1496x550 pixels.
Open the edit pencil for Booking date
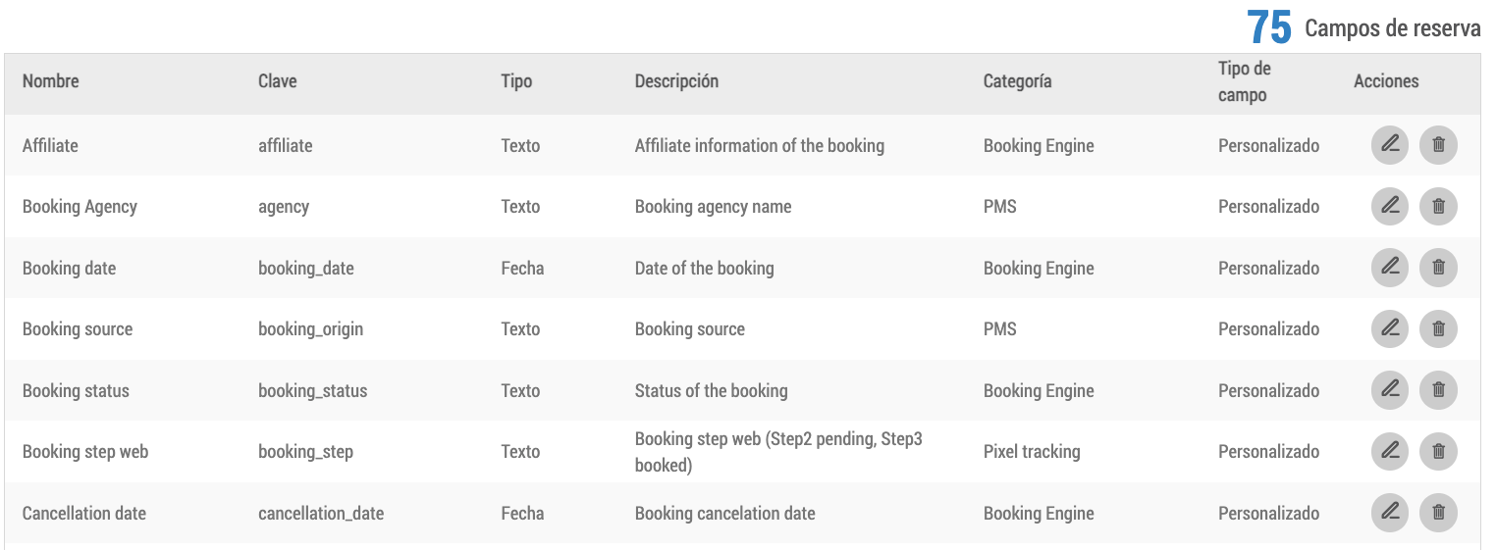[x=1390, y=268]
